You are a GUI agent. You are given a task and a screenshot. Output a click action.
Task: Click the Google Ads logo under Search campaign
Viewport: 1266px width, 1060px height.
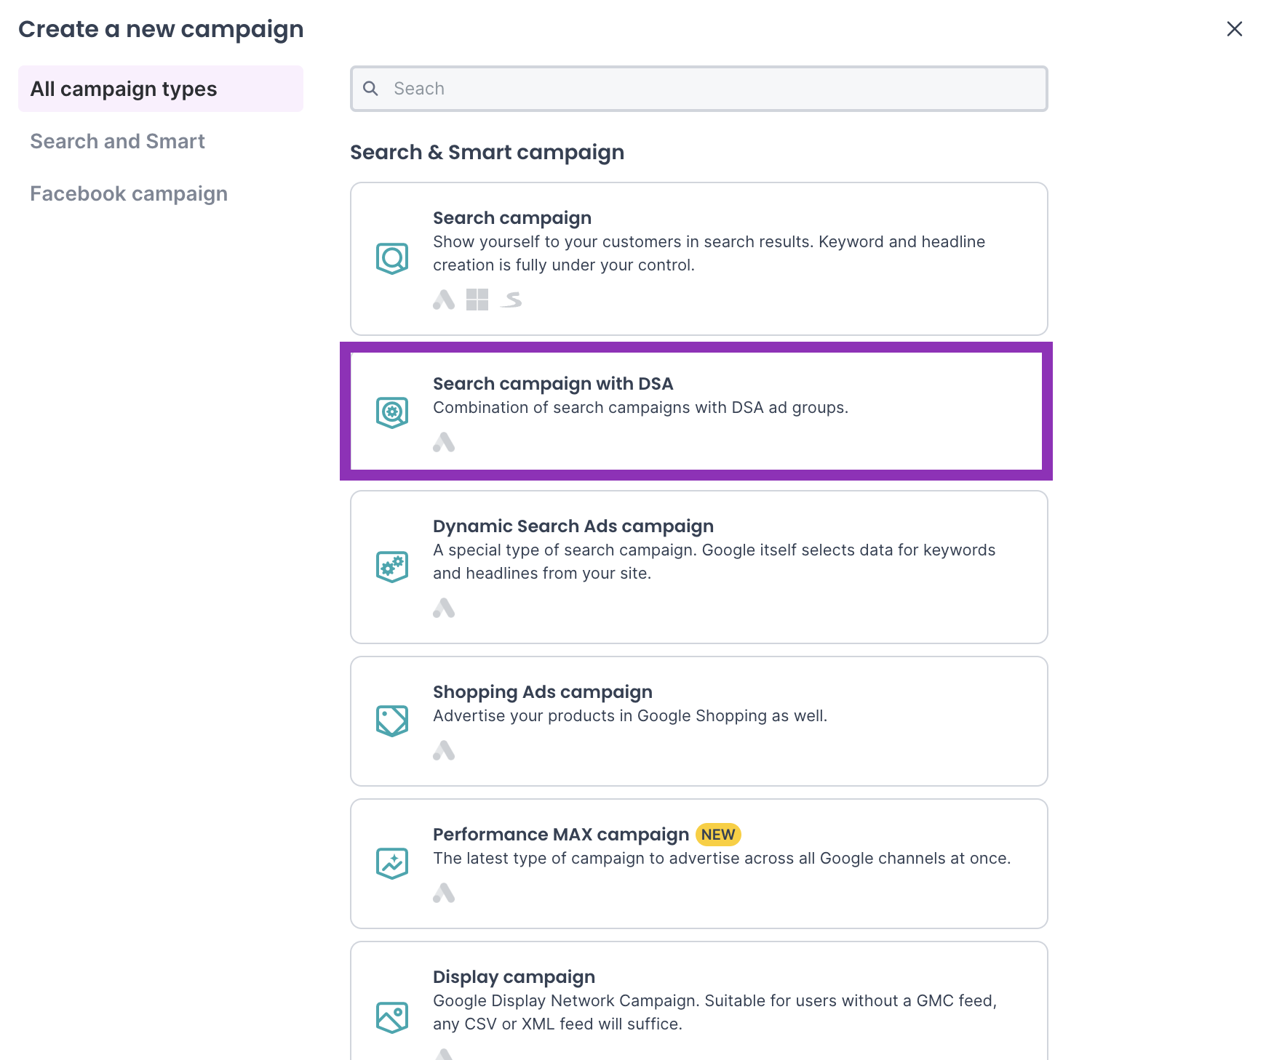coord(444,300)
